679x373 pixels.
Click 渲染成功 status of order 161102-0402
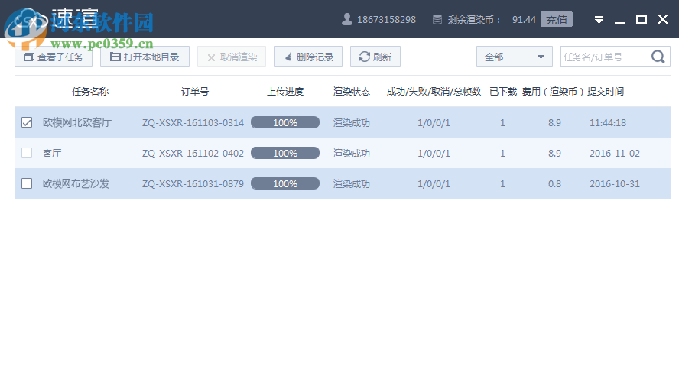[x=352, y=153]
